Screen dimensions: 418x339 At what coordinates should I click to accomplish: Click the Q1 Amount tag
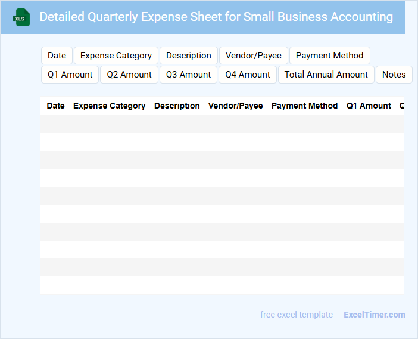pos(70,75)
